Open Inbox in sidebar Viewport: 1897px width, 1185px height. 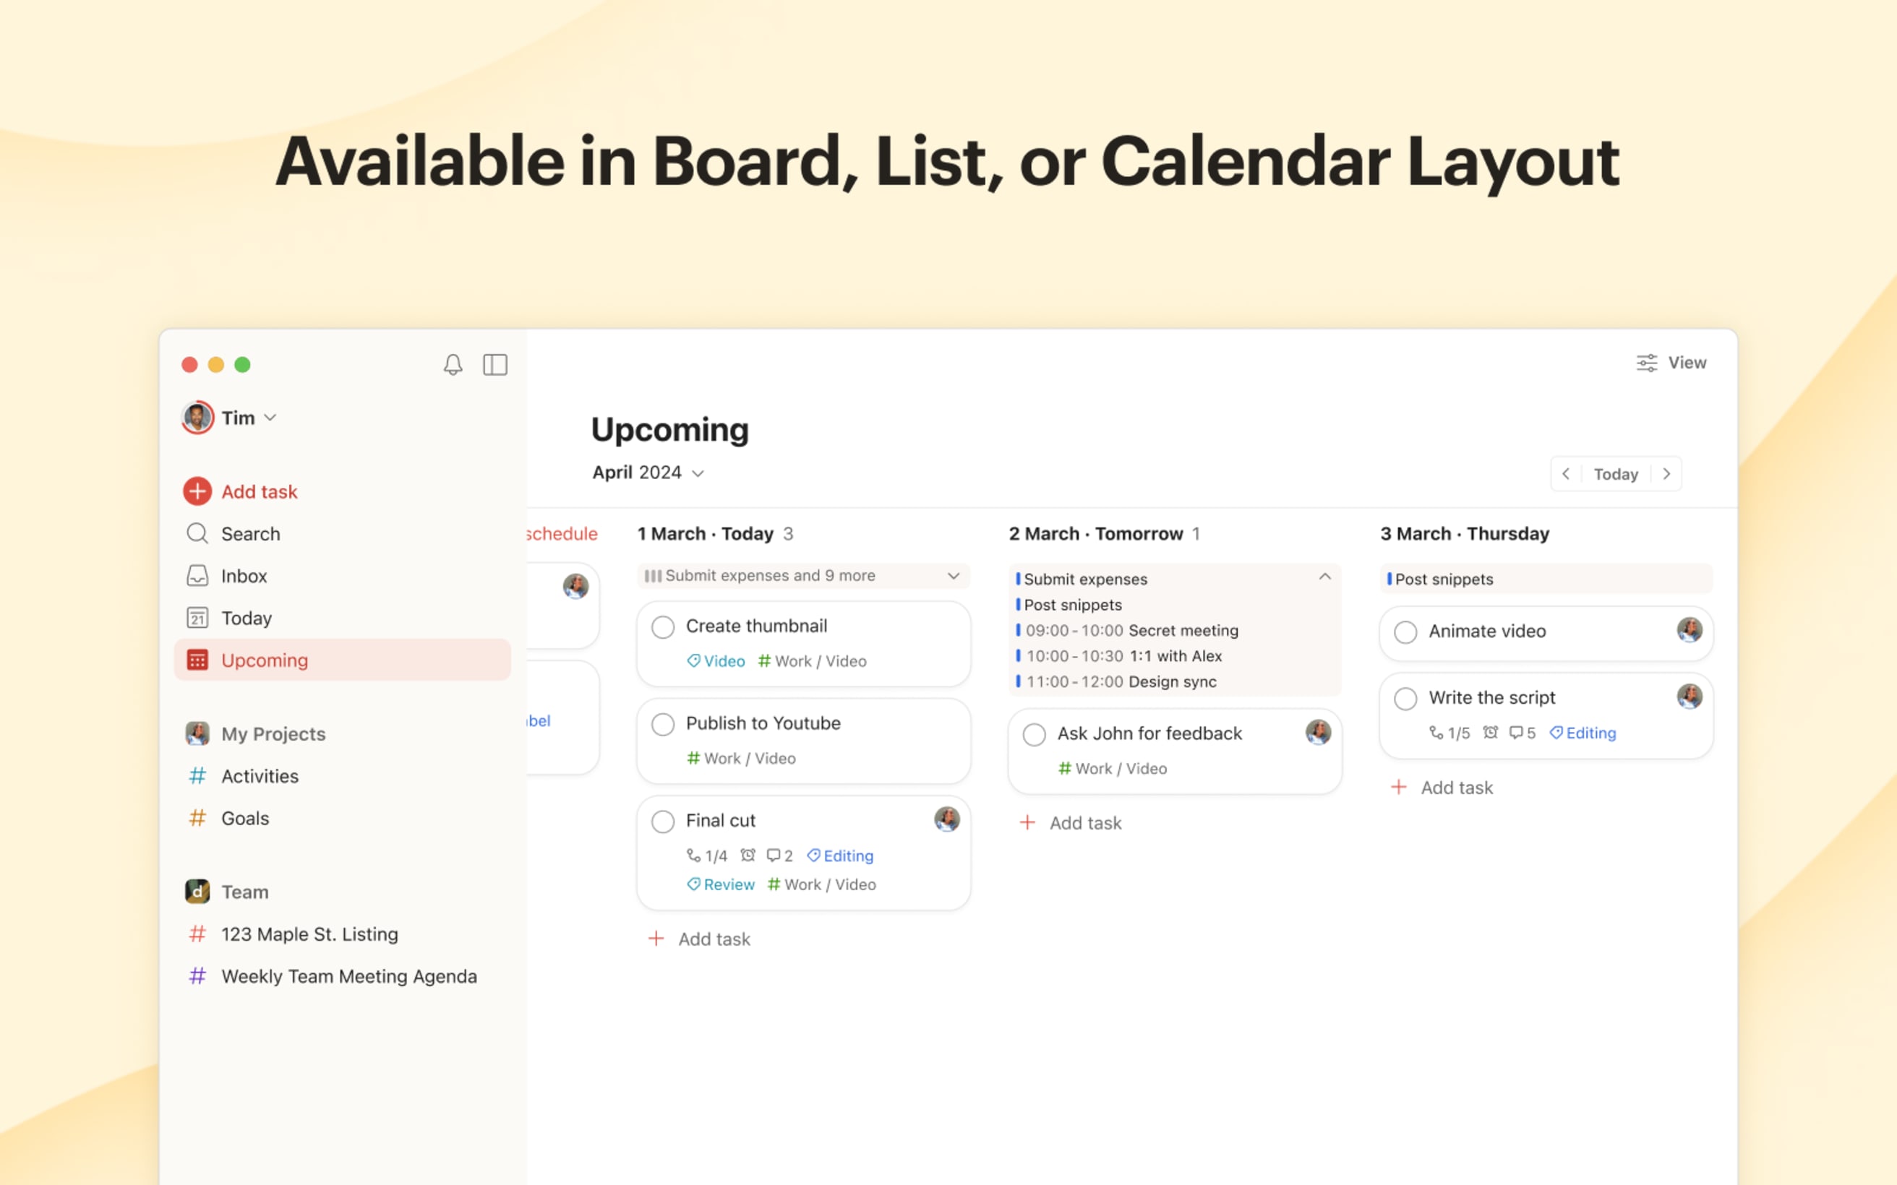point(343,576)
